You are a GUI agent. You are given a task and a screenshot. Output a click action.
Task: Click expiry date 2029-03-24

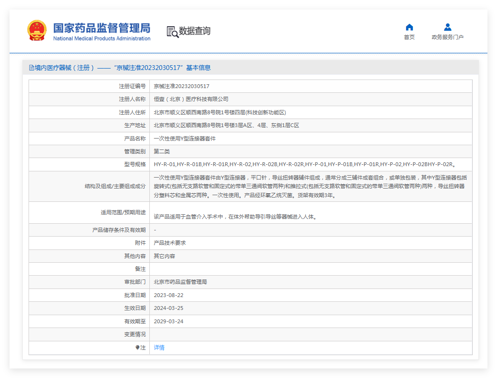[169, 321]
